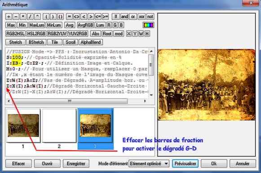Insert the equals operator
The image size is (261, 173).
point(69,17)
